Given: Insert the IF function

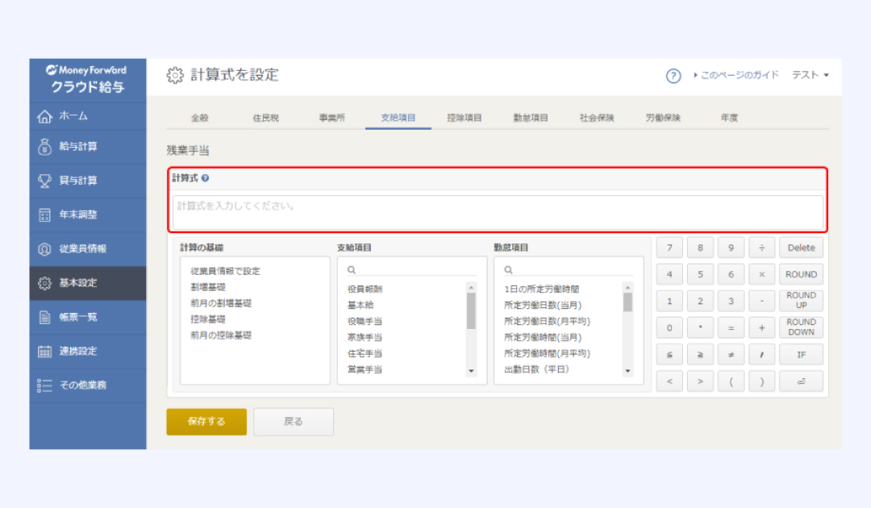Looking at the screenshot, I should [801, 354].
